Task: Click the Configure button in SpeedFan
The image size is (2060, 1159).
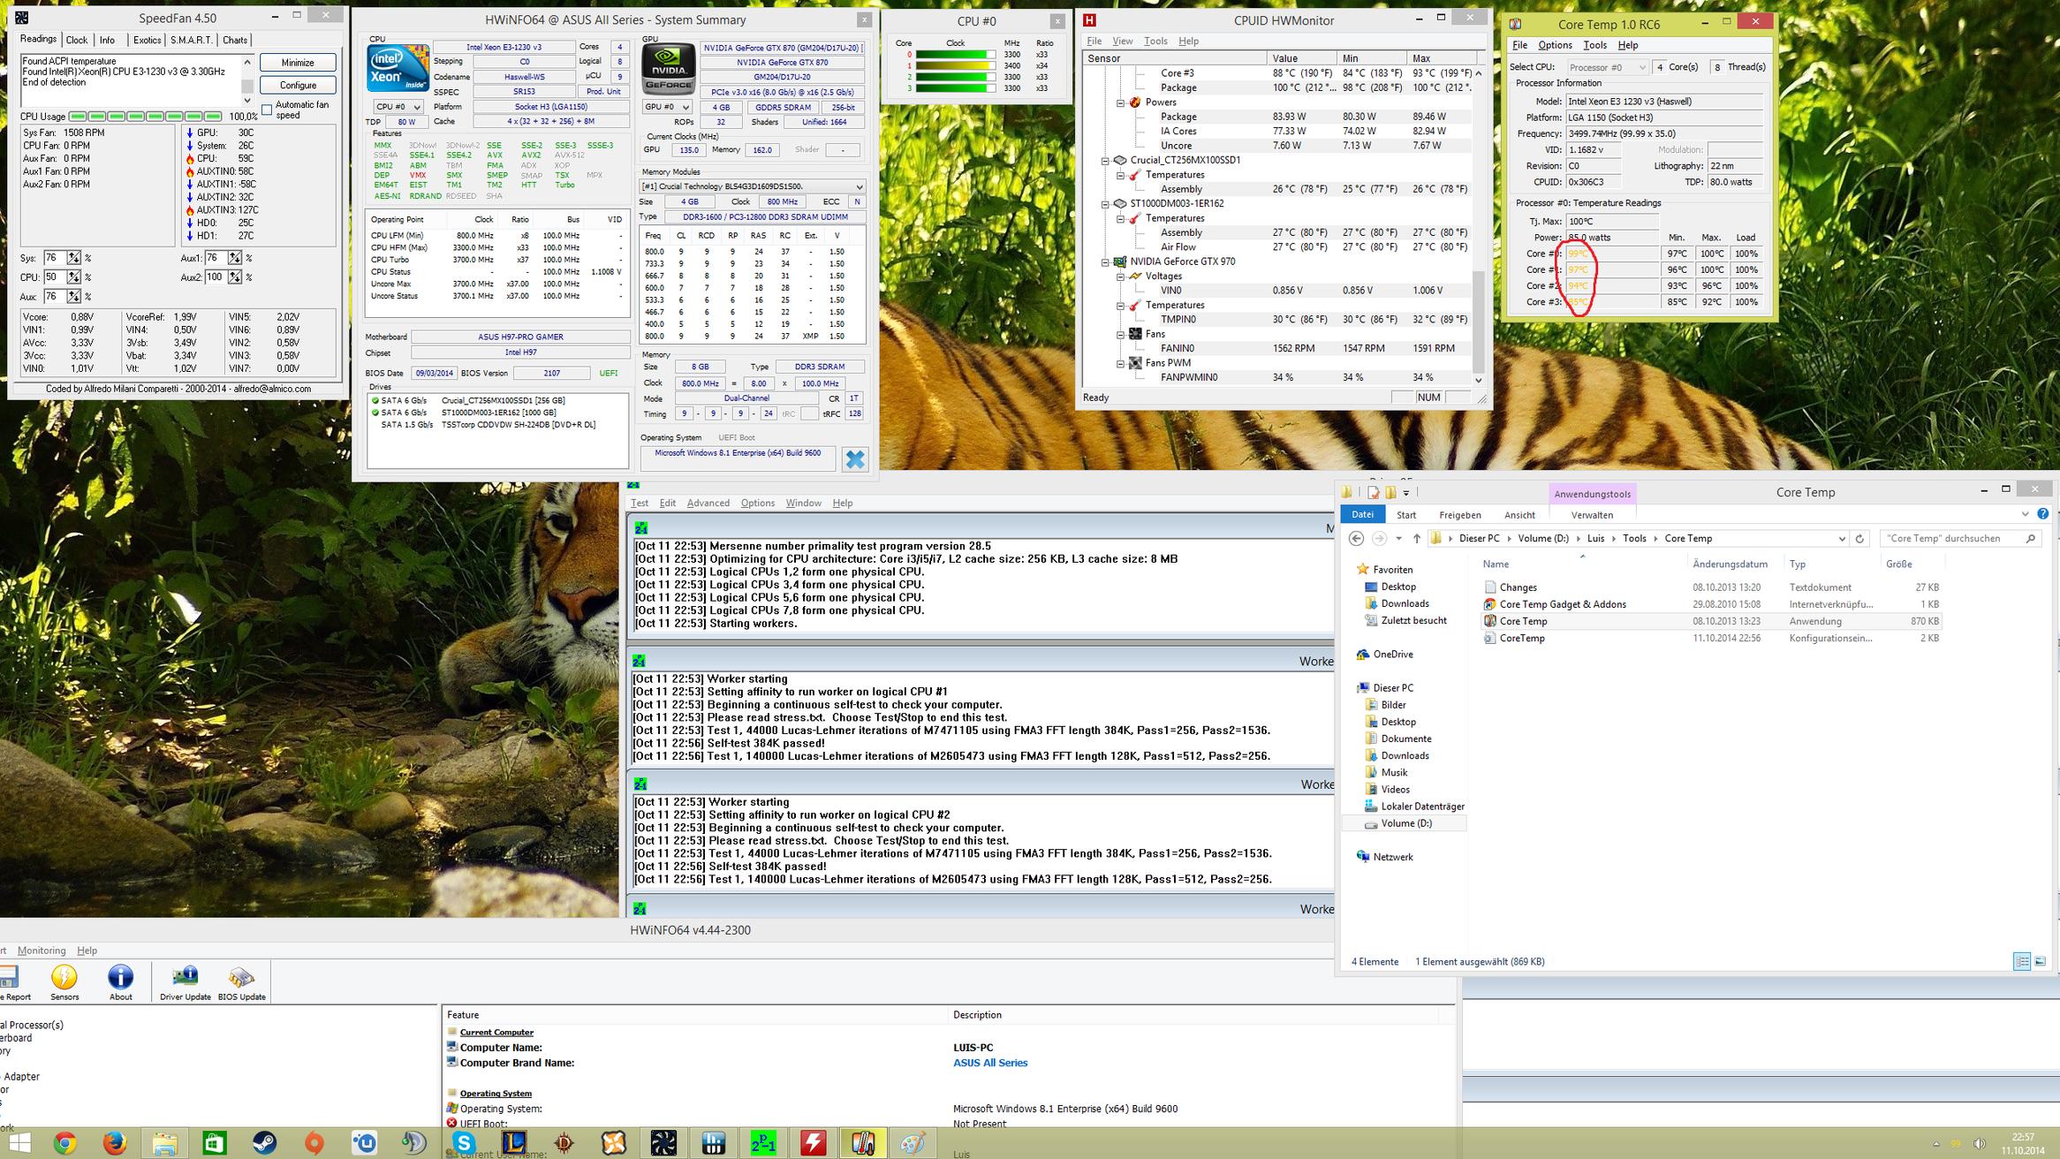Action: tap(298, 86)
